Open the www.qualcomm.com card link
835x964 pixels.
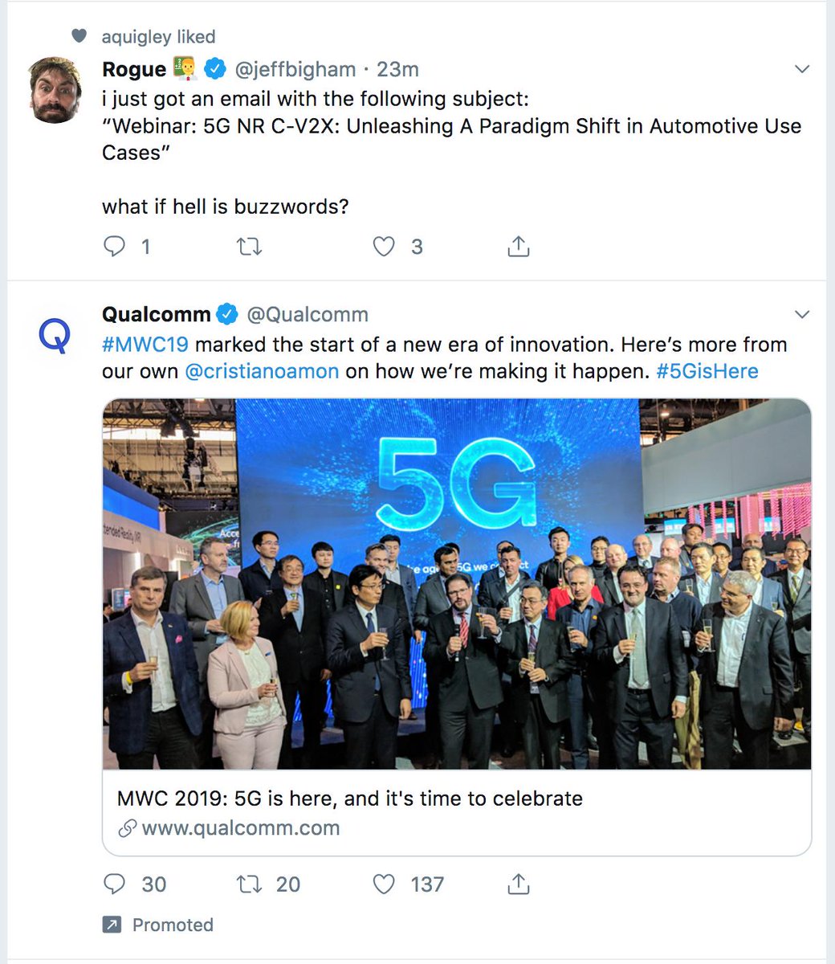click(x=241, y=828)
